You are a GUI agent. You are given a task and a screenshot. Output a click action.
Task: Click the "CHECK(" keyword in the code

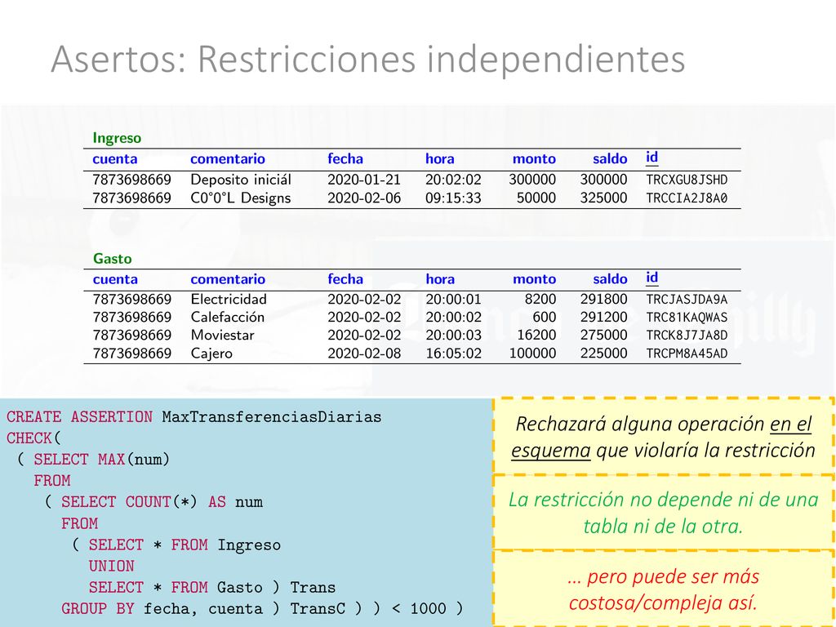click(33, 438)
